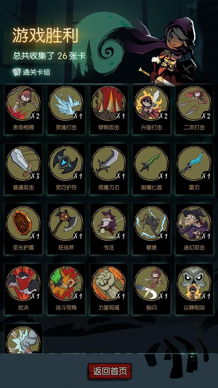
Task: Open the 以静制动 skull card
Action: click(194, 289)
